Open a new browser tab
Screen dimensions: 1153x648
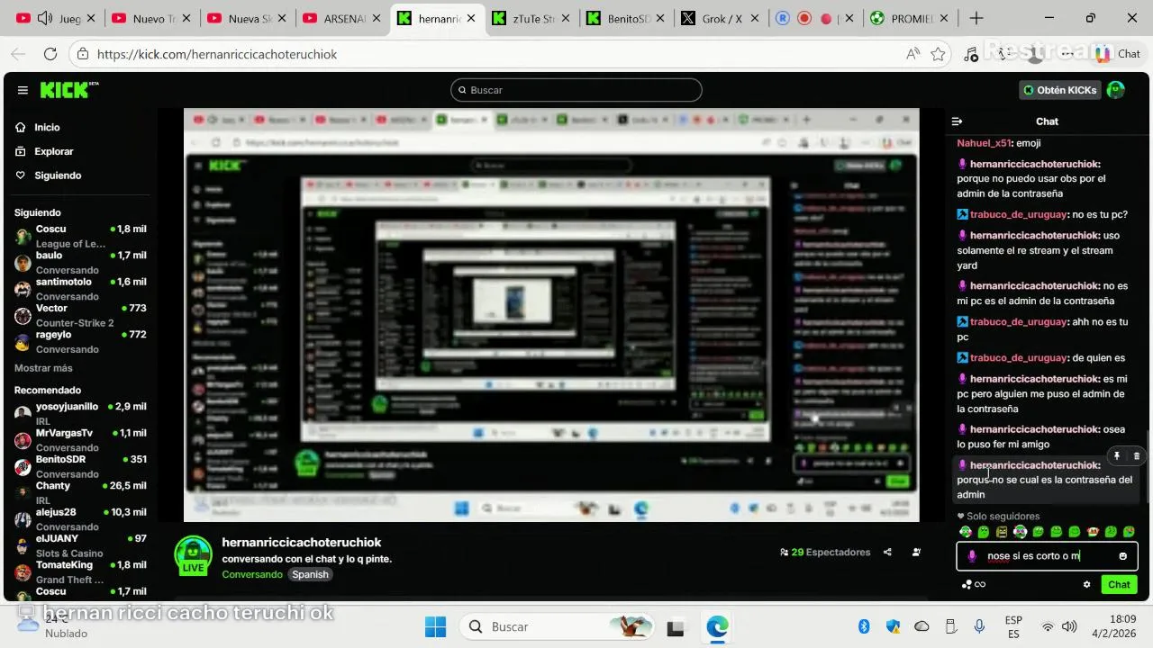pos(976,18)
